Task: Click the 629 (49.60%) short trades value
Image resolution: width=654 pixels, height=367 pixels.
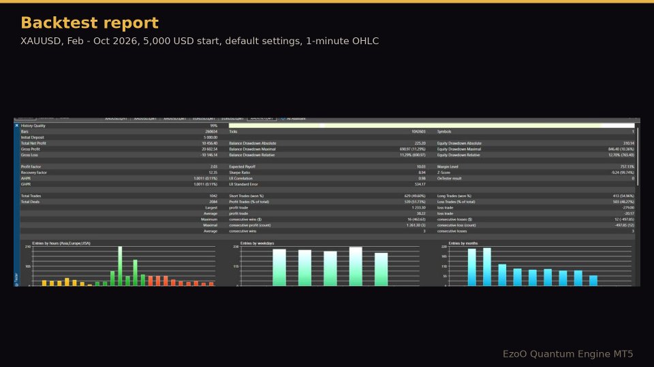Action: coord(415,196)
